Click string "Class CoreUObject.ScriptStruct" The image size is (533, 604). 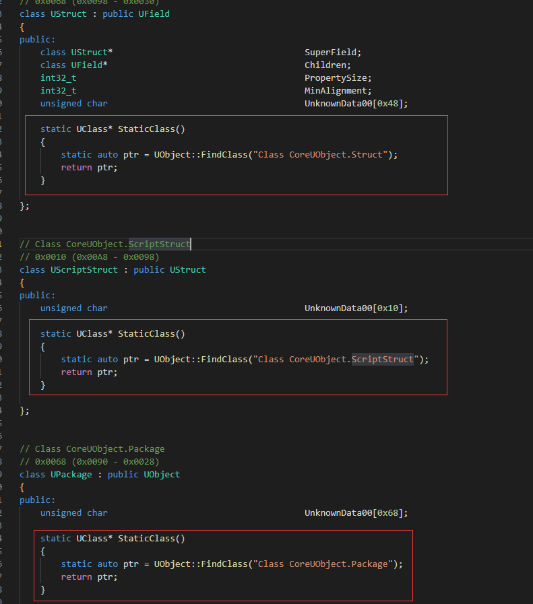336,360
